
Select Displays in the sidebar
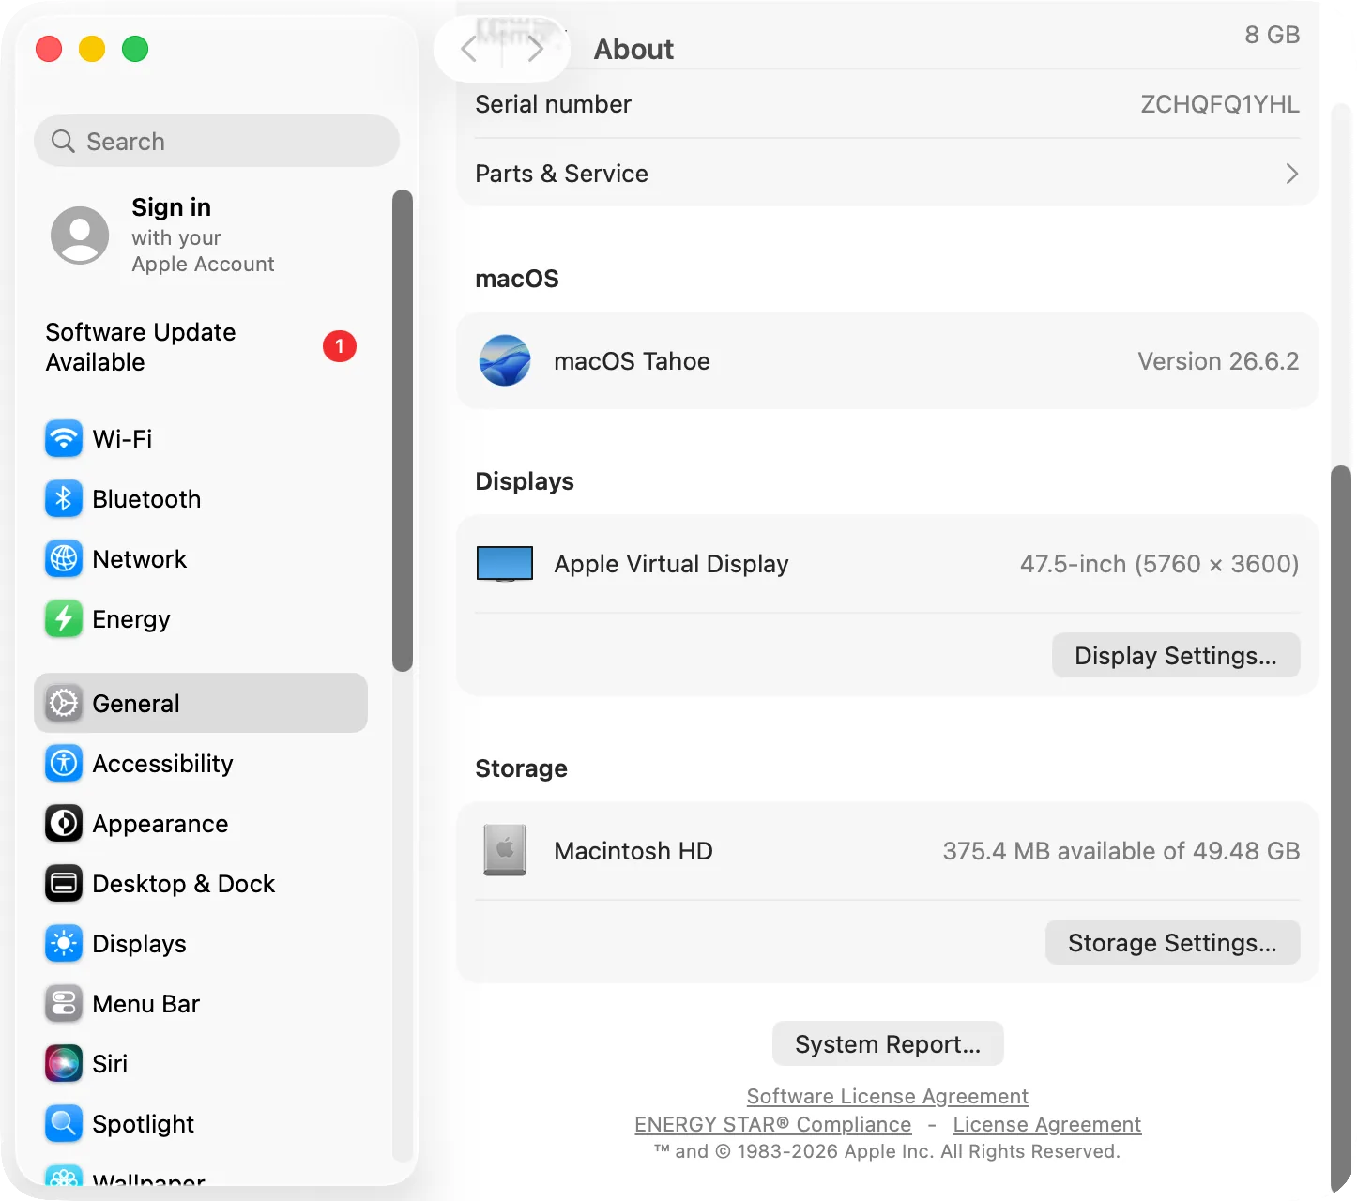click(x=201, y=943)
